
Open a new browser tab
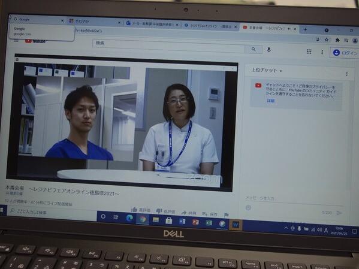[305, 29]
